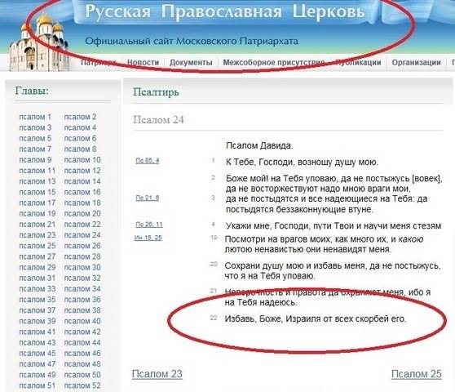Click the Псалтирь section heading
This screenshot has width=455, height=392.
tap(156, 92)
